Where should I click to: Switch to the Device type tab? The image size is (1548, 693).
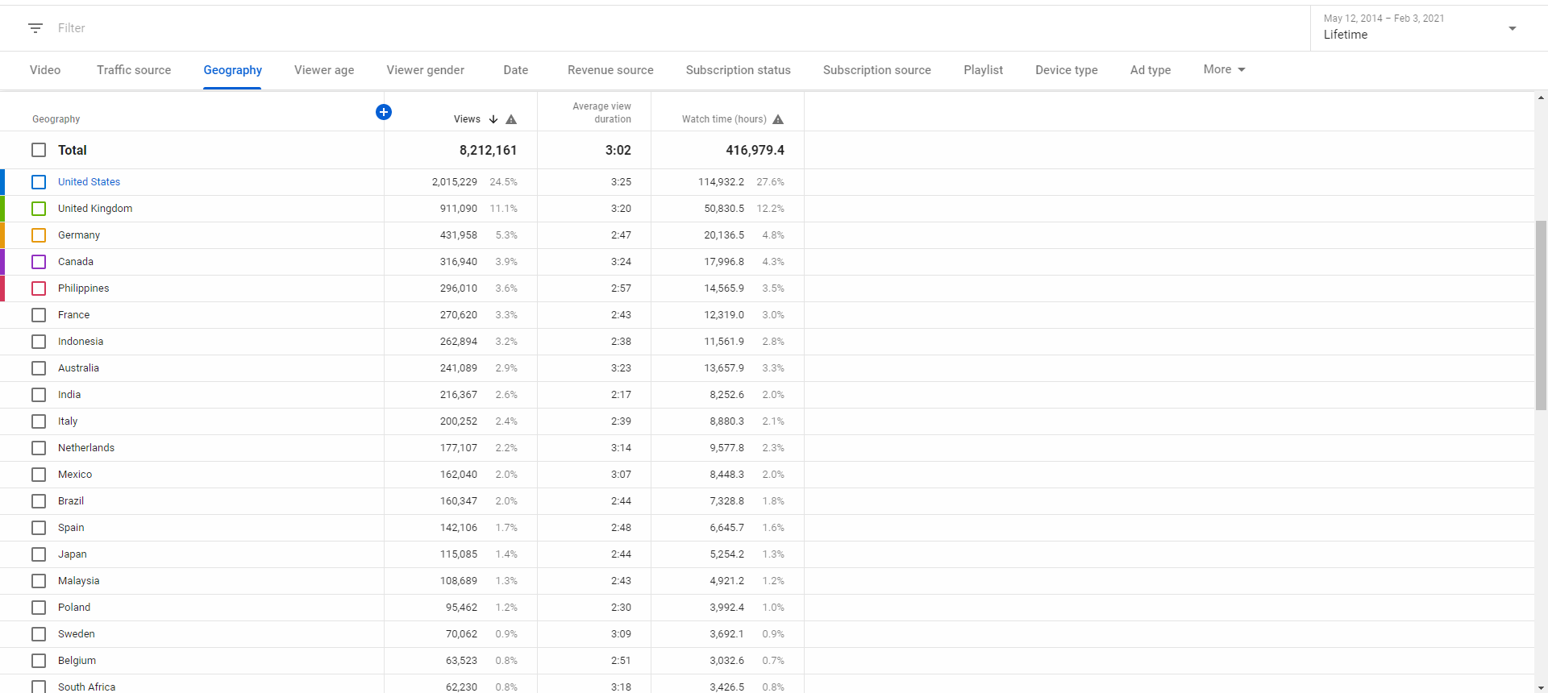(1067, 70)
